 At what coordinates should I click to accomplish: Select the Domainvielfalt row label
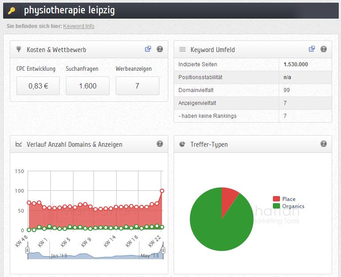pyautogui.click(x=196, y=90)
